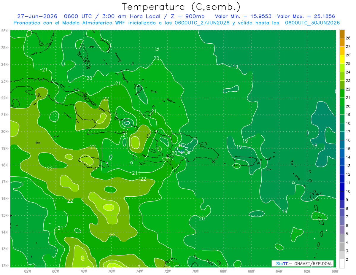Click the legend value "16"
The width and height of the screenshot is (356, 275).
pos(348,140)
